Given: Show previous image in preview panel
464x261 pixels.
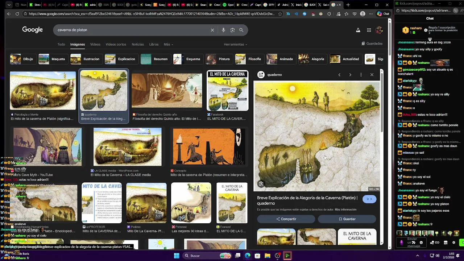Looking at the screenshot, I should click(x=339, y=75).
